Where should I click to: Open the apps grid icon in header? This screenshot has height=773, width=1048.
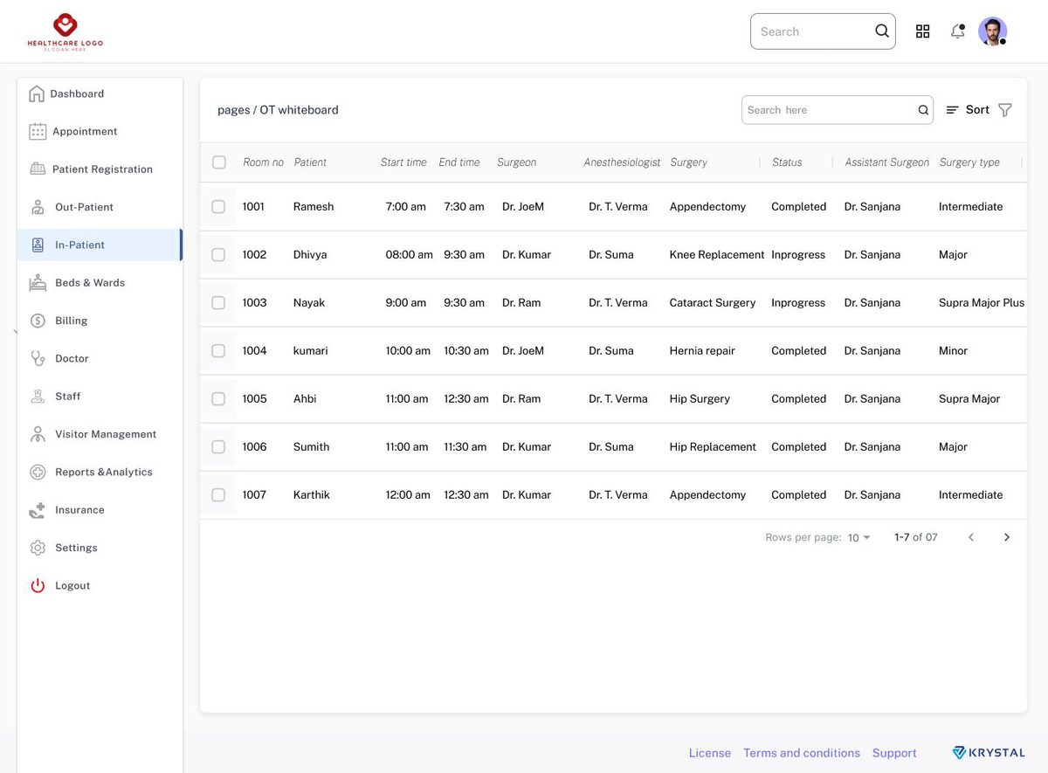(x=922, y=31)
